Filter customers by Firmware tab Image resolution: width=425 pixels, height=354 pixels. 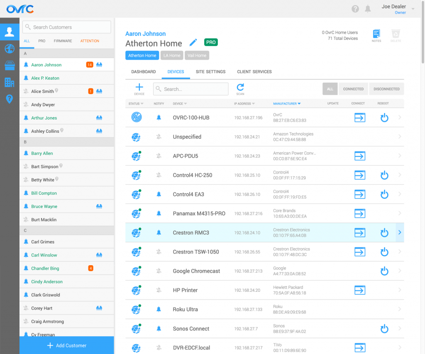(x=63, y=41)
